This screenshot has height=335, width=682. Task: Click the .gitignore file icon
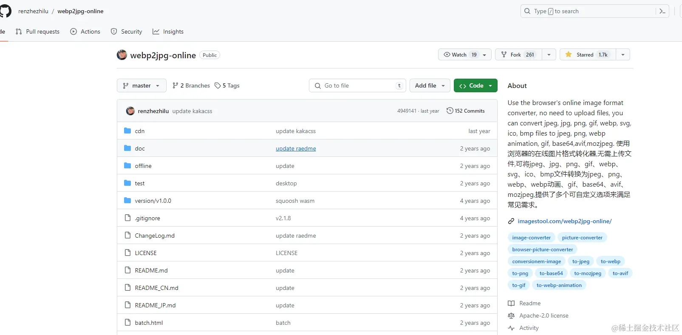coord(127,218)
